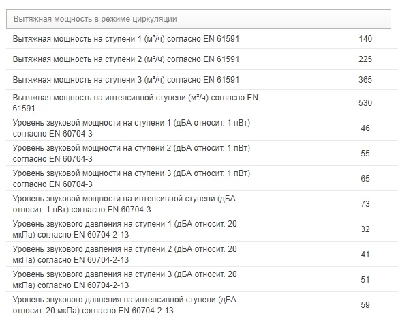Viewport: 398px width, 329px height.
Task: Select звуковой мощности на ступени 3 row
Action: click(202, 178)
